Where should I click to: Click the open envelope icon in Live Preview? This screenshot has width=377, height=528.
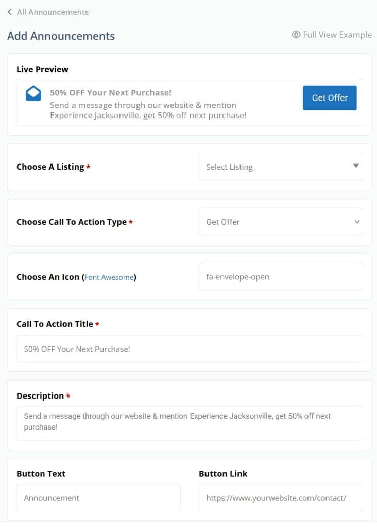click(33, 93)
